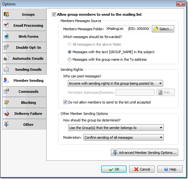188x179 pixels.
Task: Click the Sending Emails open envelope icon
Action: coord(6,70)
